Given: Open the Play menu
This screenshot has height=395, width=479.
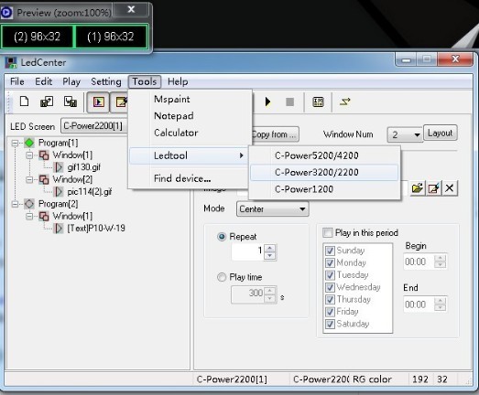Looking at the screenshot, I should 71,81.
